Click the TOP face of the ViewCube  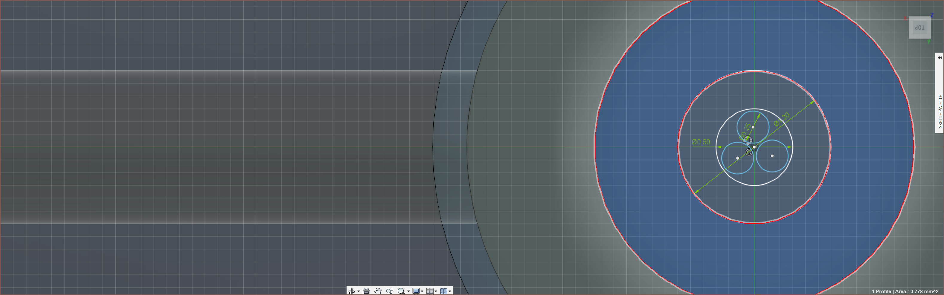pos(919,27)
